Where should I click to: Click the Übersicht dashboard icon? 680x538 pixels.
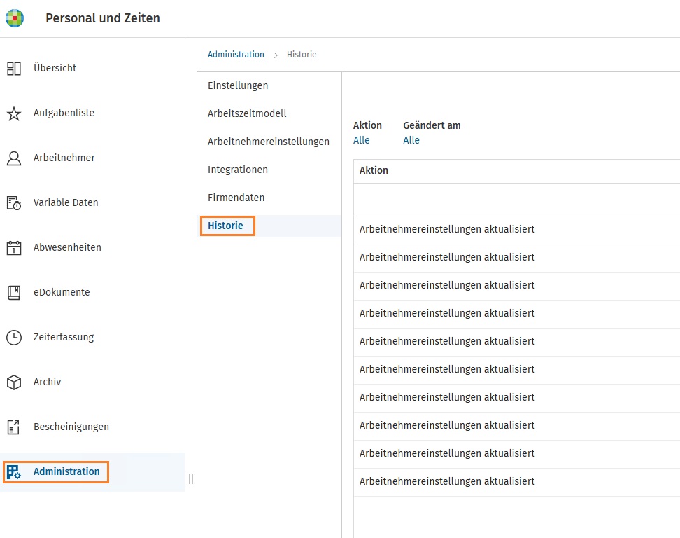tap(14, 68)
